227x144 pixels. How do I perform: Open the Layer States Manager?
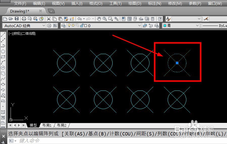coord(157,26)
